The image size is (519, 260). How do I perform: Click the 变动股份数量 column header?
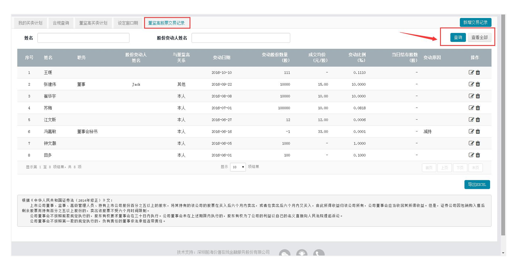click(275, 57)
